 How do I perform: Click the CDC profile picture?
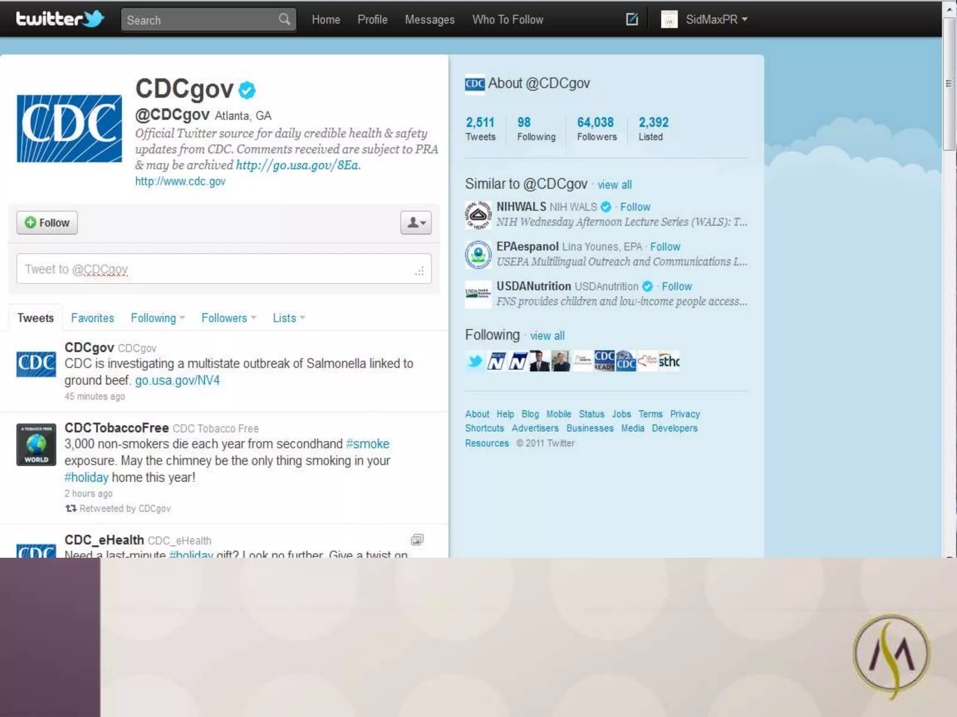click(69, 128)
